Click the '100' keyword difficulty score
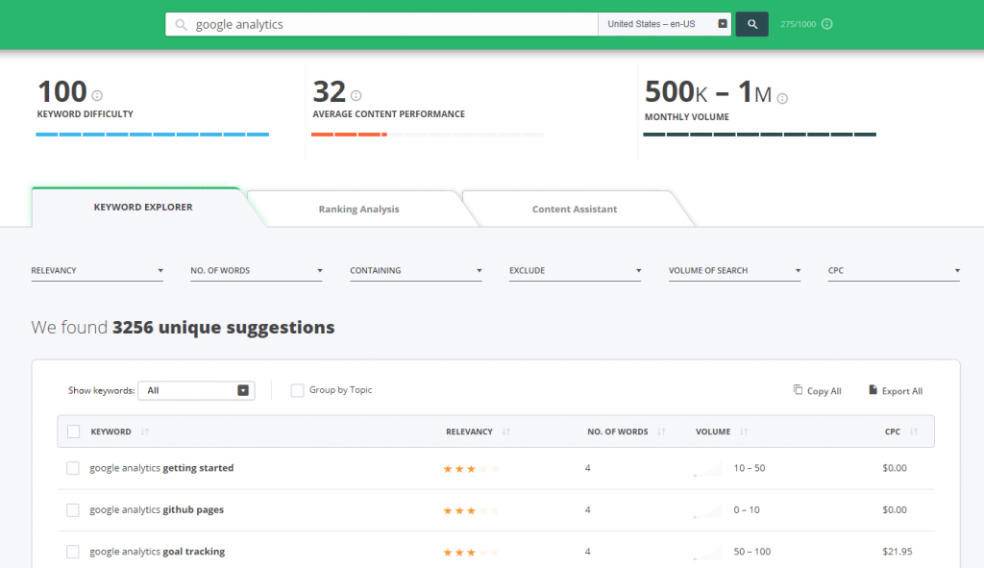The image size is (984, 568). coord(62,91)
